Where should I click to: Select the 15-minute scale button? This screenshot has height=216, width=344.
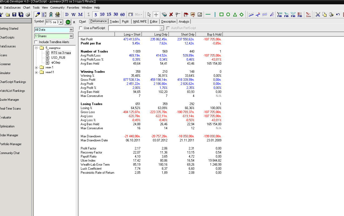[109, 15]
